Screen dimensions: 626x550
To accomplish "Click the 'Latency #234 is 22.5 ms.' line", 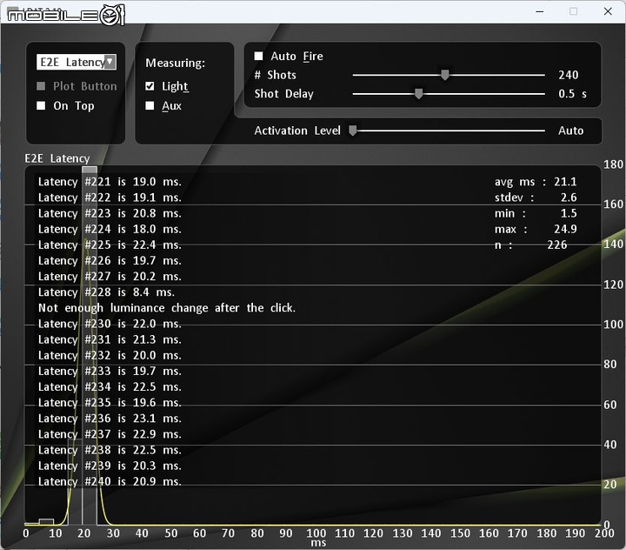I will coord(110,387).
